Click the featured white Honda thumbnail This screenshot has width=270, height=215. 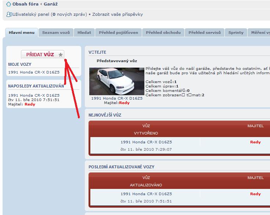tap(111, 81)
